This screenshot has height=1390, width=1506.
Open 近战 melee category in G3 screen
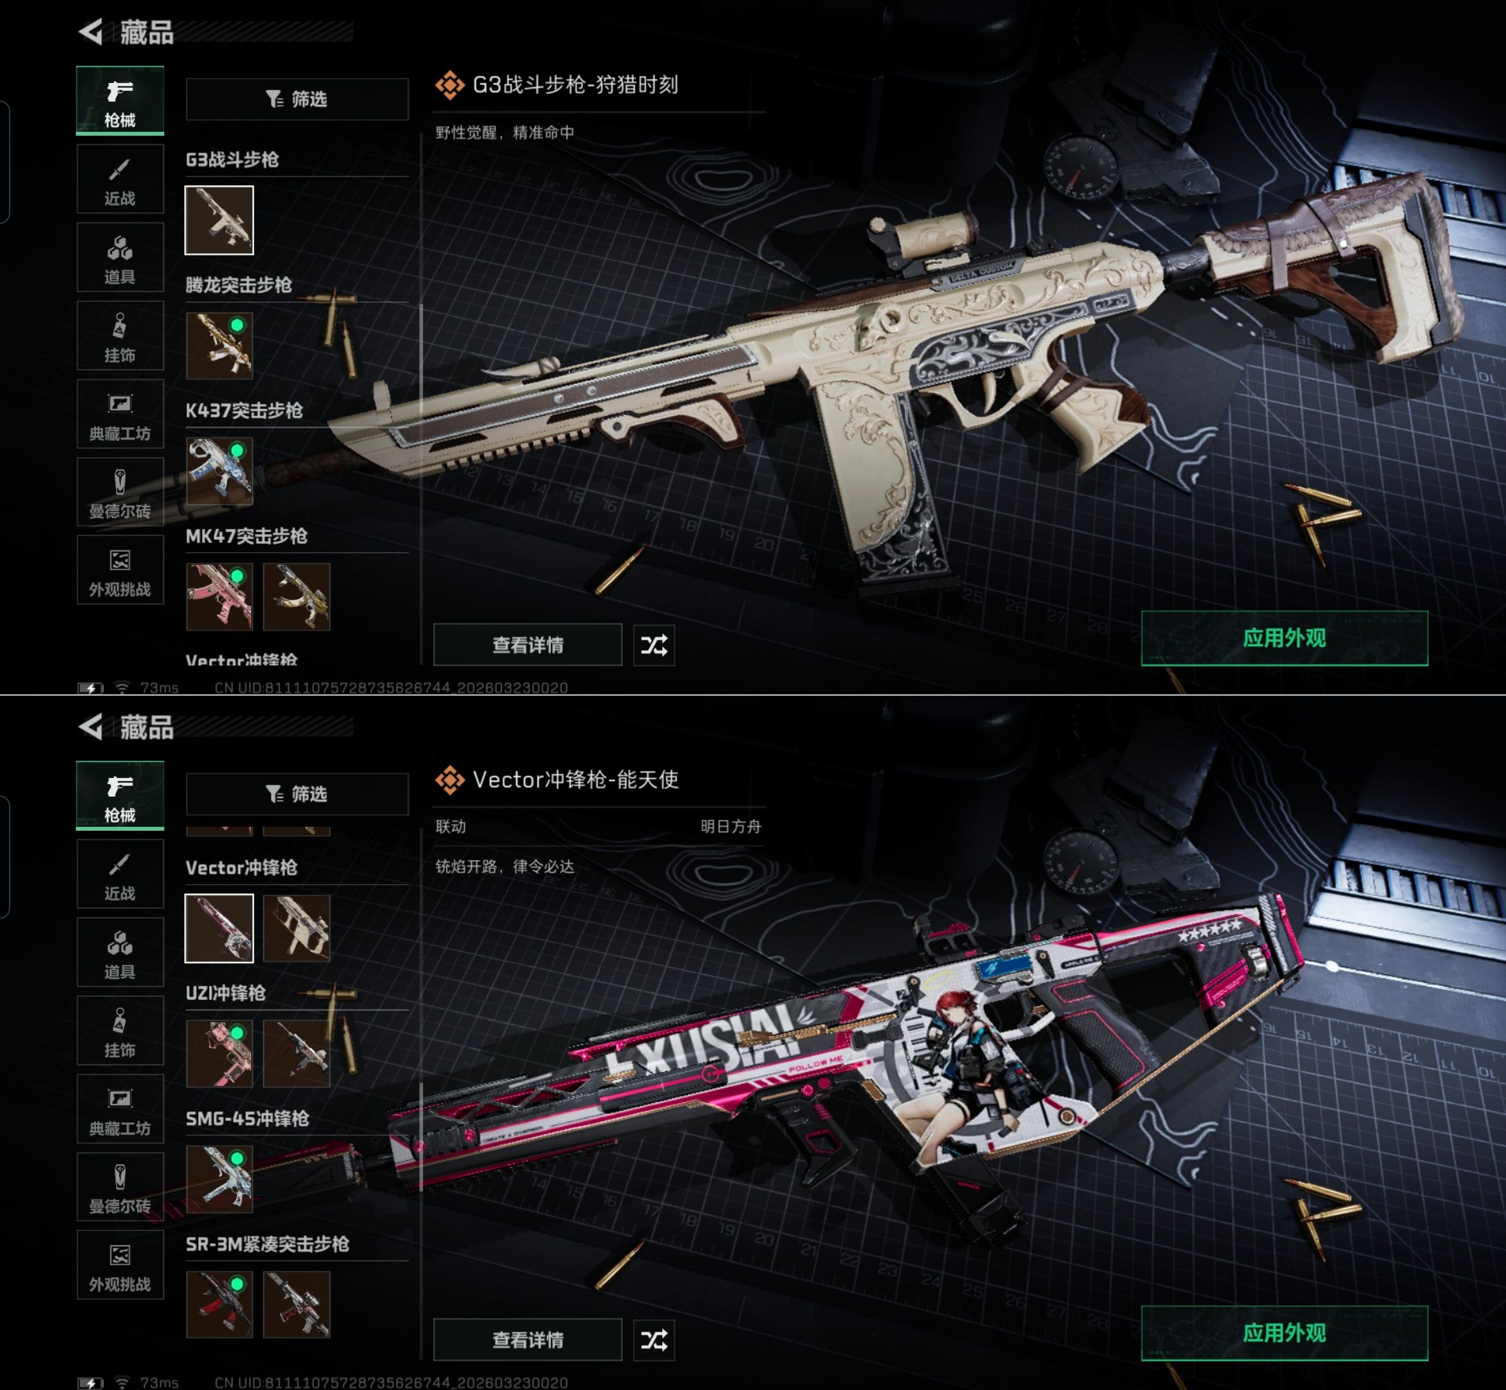pyautogui.click(x=120, y=179)
